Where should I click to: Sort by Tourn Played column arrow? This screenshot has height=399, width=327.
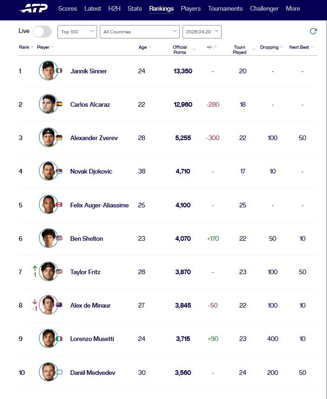[254, 49]
